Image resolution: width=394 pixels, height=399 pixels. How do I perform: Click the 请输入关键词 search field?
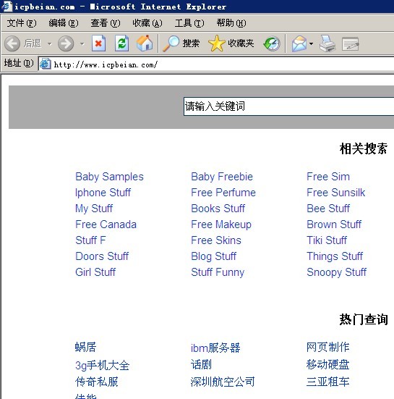coord(288,106)
